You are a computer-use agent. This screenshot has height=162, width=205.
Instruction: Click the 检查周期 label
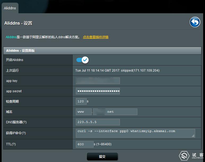(12, 102)
